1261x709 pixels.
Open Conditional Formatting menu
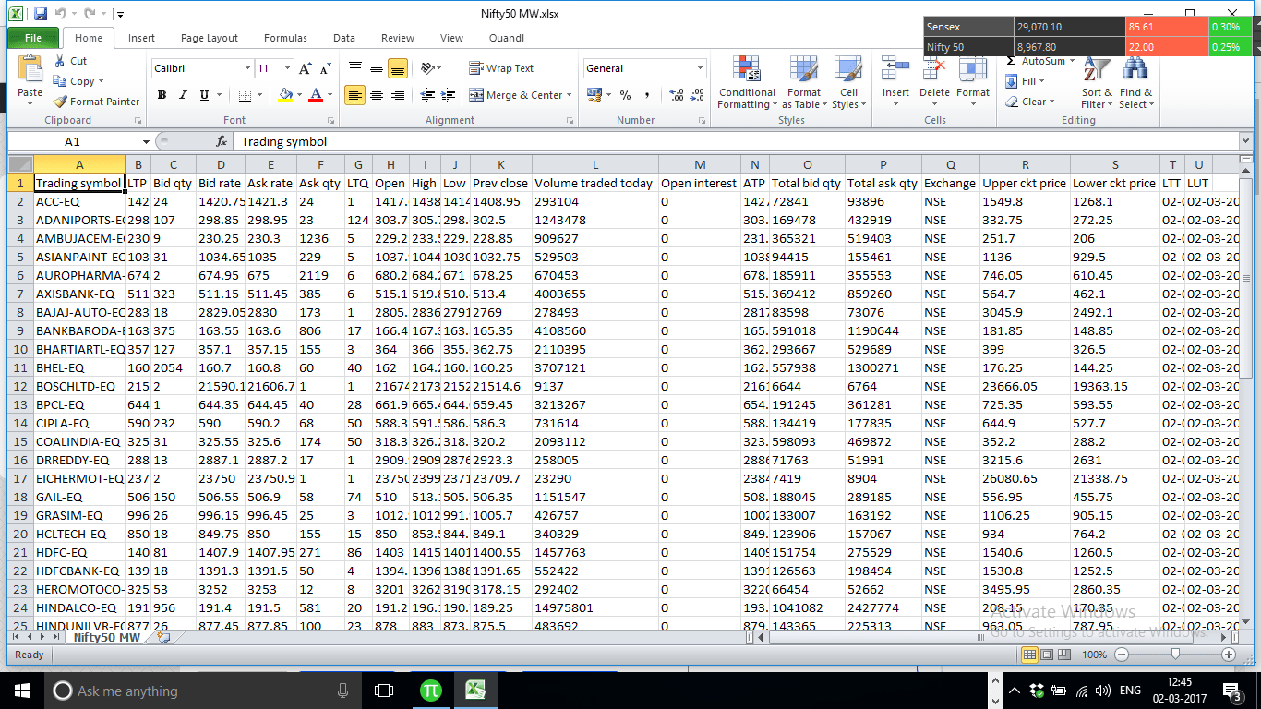(x=747, y=83)
